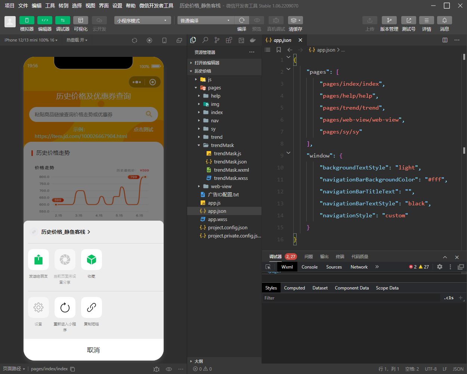The image size is (467, 374).
Task: Click the split editor icon
Action: click(445, 40)
